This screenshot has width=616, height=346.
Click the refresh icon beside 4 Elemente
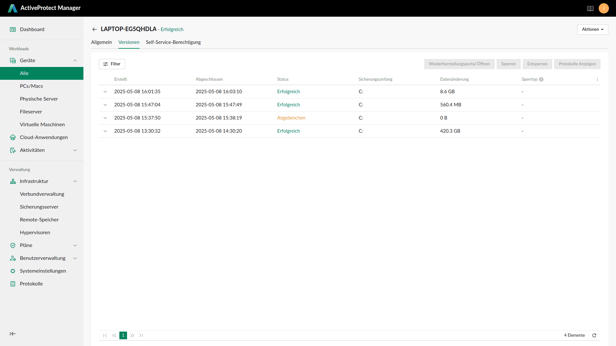point(594,335)
